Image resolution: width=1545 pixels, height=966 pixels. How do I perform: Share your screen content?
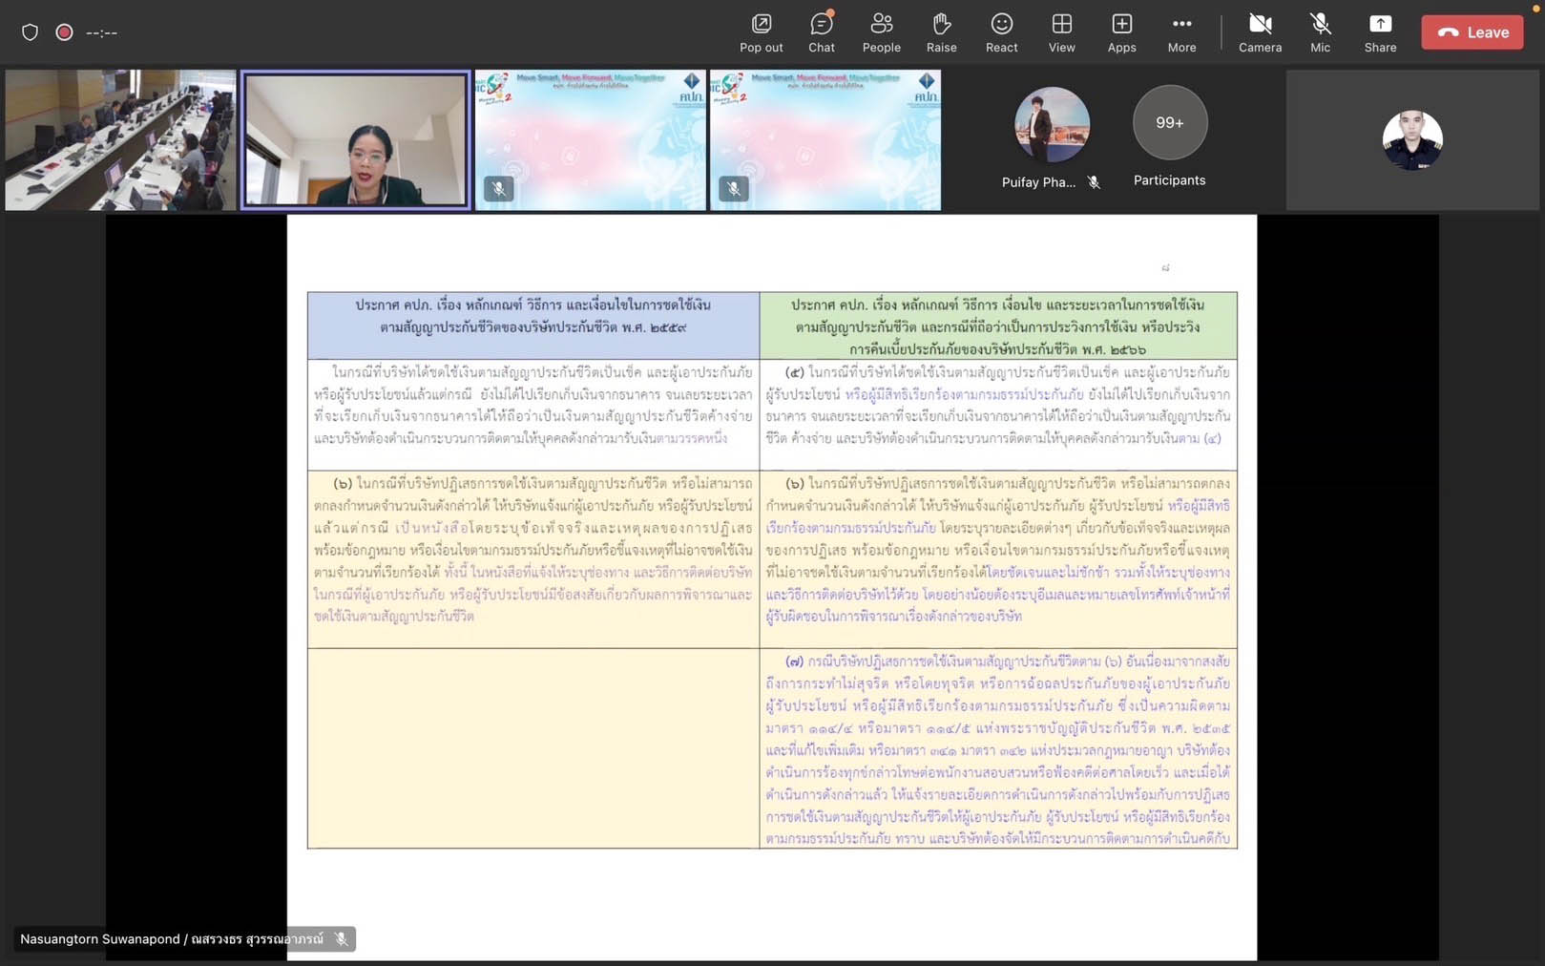(1380, 32)
